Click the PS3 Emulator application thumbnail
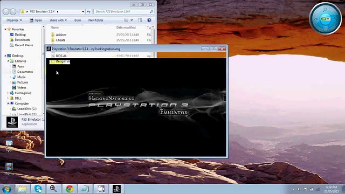 (12, 122)
